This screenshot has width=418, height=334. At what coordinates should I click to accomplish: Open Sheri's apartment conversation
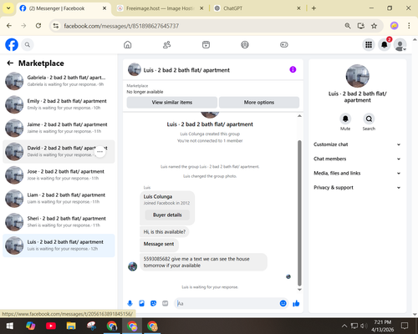tap(59, 222)
